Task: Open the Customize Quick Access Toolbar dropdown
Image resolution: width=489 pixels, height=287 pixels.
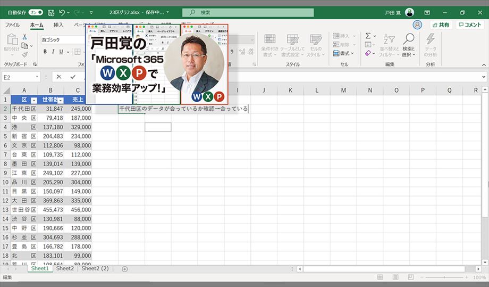Action: tap(91, 13)
